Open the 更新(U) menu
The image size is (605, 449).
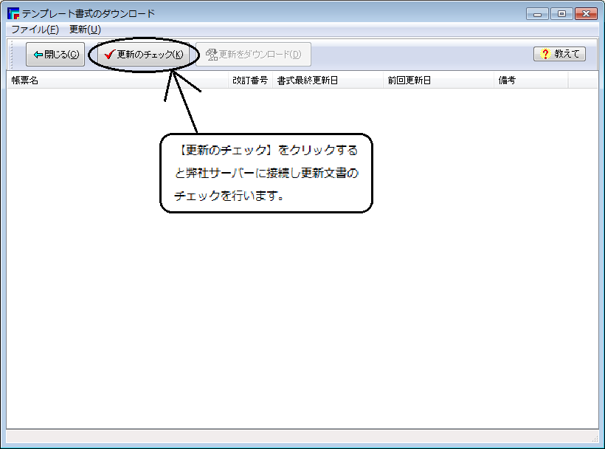pos(85,30)
